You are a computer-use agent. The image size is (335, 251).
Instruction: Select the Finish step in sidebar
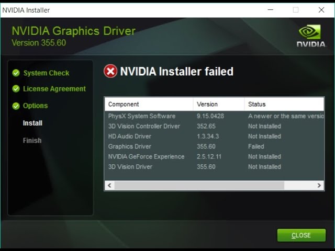(32, 141)
